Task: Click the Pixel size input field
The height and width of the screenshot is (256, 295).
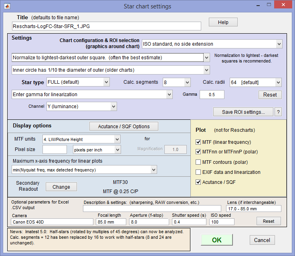Action: click(55, 149)
